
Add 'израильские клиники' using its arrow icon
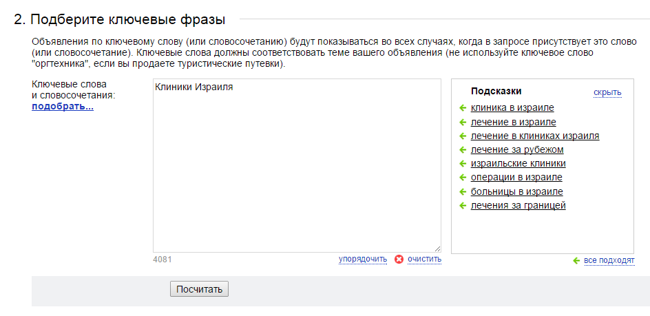tap(463, 164)
